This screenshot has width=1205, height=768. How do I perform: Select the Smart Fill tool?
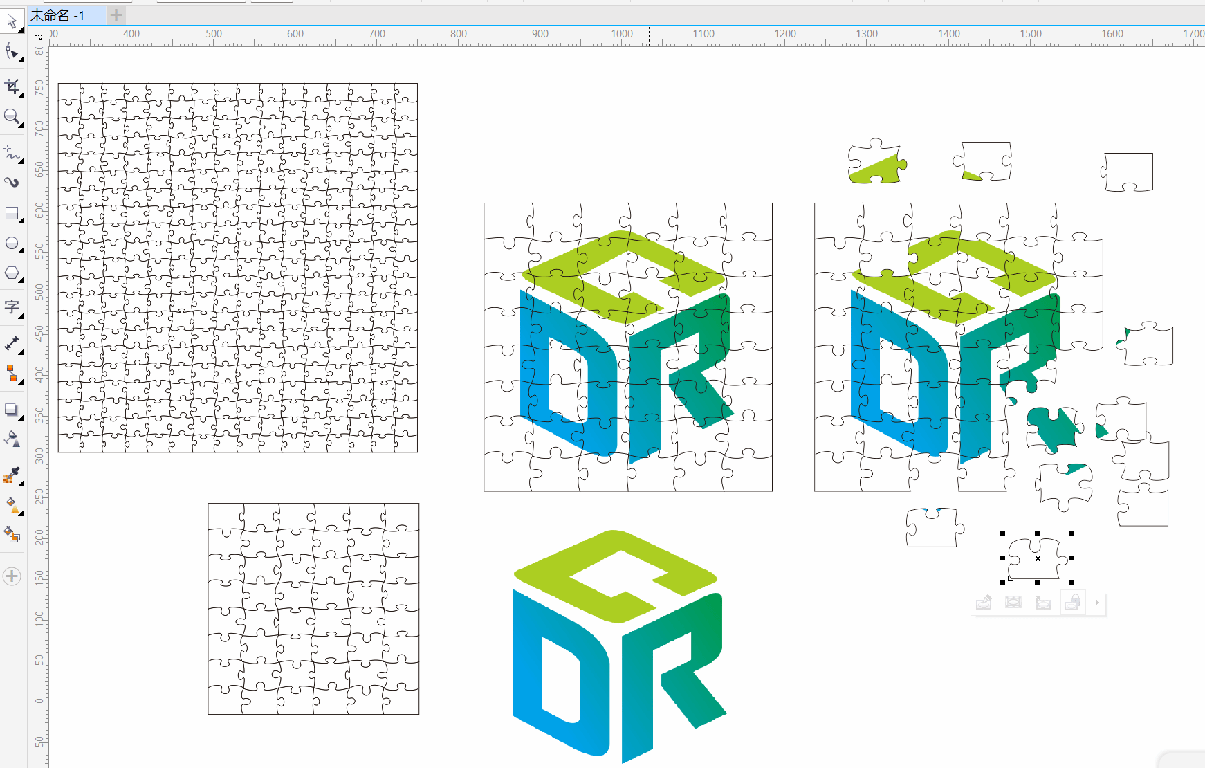[12, 535]
